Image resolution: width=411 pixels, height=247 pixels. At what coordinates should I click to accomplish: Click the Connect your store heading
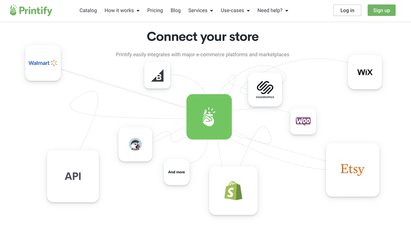point(203,37)
